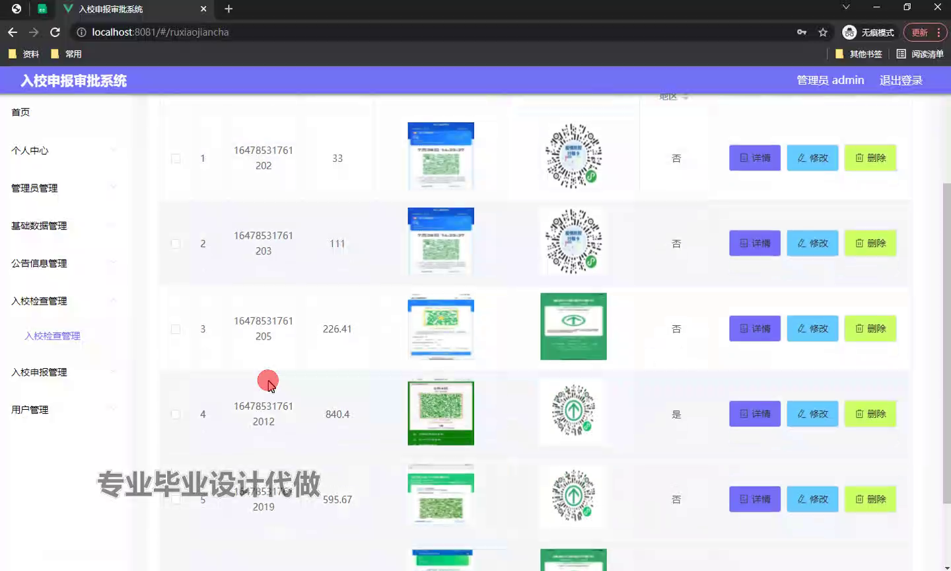This screenshot has width=951, height=571.
Task: Click the address bar URL localhost:8081
Action: (x=160, y=32)
